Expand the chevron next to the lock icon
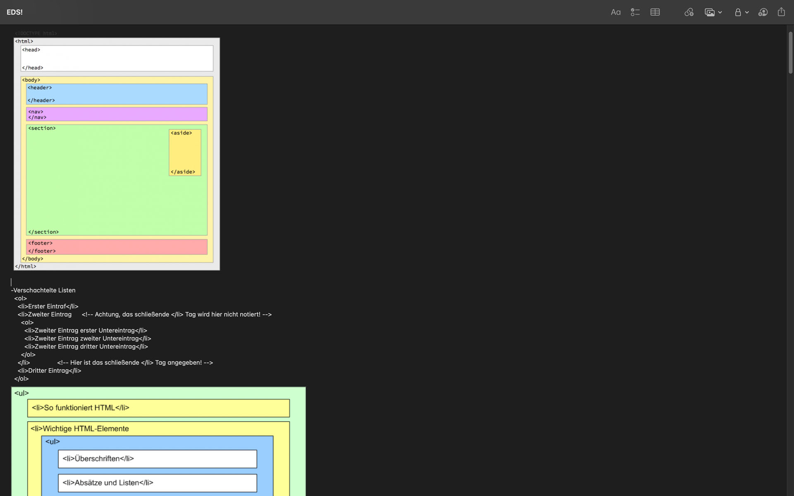 pyautogui.click(x=747, y=12)
